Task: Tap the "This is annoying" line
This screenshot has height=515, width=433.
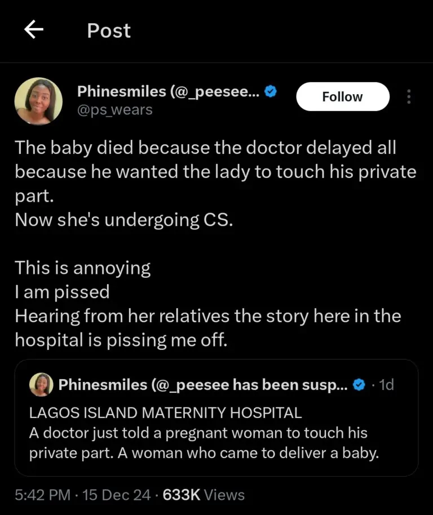Action: (x=83, y=268)
